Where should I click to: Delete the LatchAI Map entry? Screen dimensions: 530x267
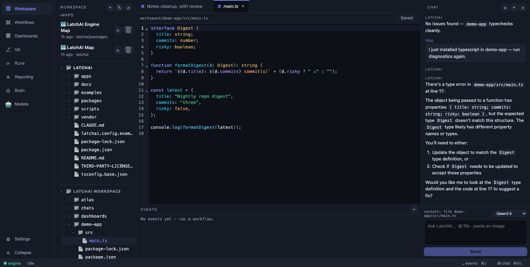click(128, 50)
